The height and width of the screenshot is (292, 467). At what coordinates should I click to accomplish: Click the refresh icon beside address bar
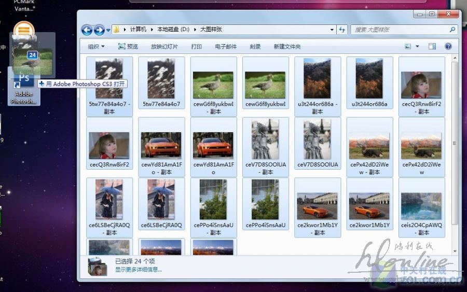tap(342, 30)
